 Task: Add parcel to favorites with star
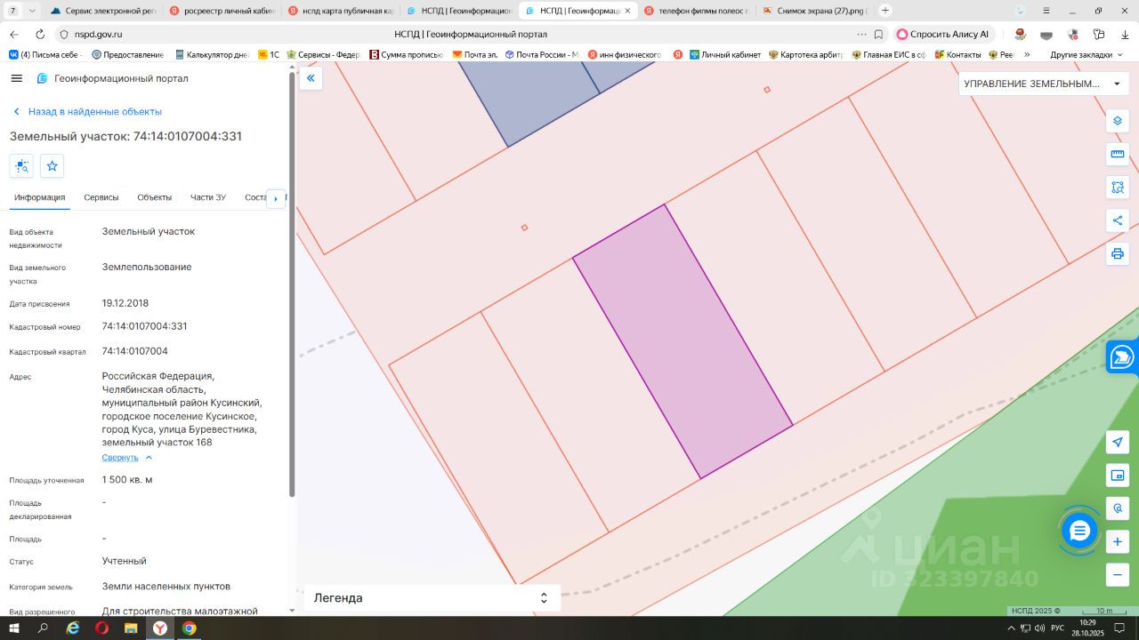[x=53, y=166]
